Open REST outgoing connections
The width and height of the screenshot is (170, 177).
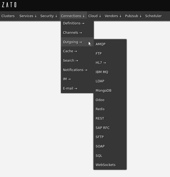tap(100, 119)
